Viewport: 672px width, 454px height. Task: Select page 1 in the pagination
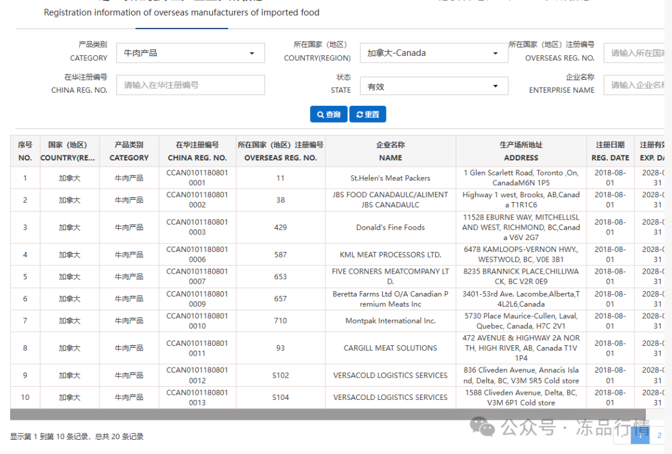pyautogui.click(x=640, y=435)
